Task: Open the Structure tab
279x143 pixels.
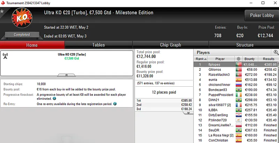Action: 245,45
